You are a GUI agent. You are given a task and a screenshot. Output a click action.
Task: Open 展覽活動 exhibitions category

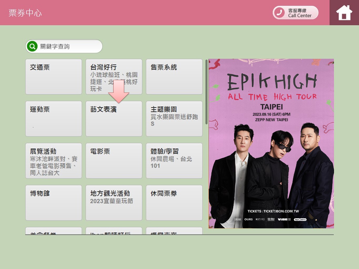(x=53, y=161)
